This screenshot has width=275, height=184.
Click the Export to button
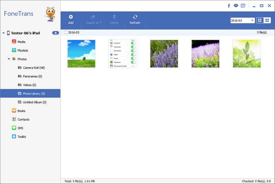pos(94,20)
